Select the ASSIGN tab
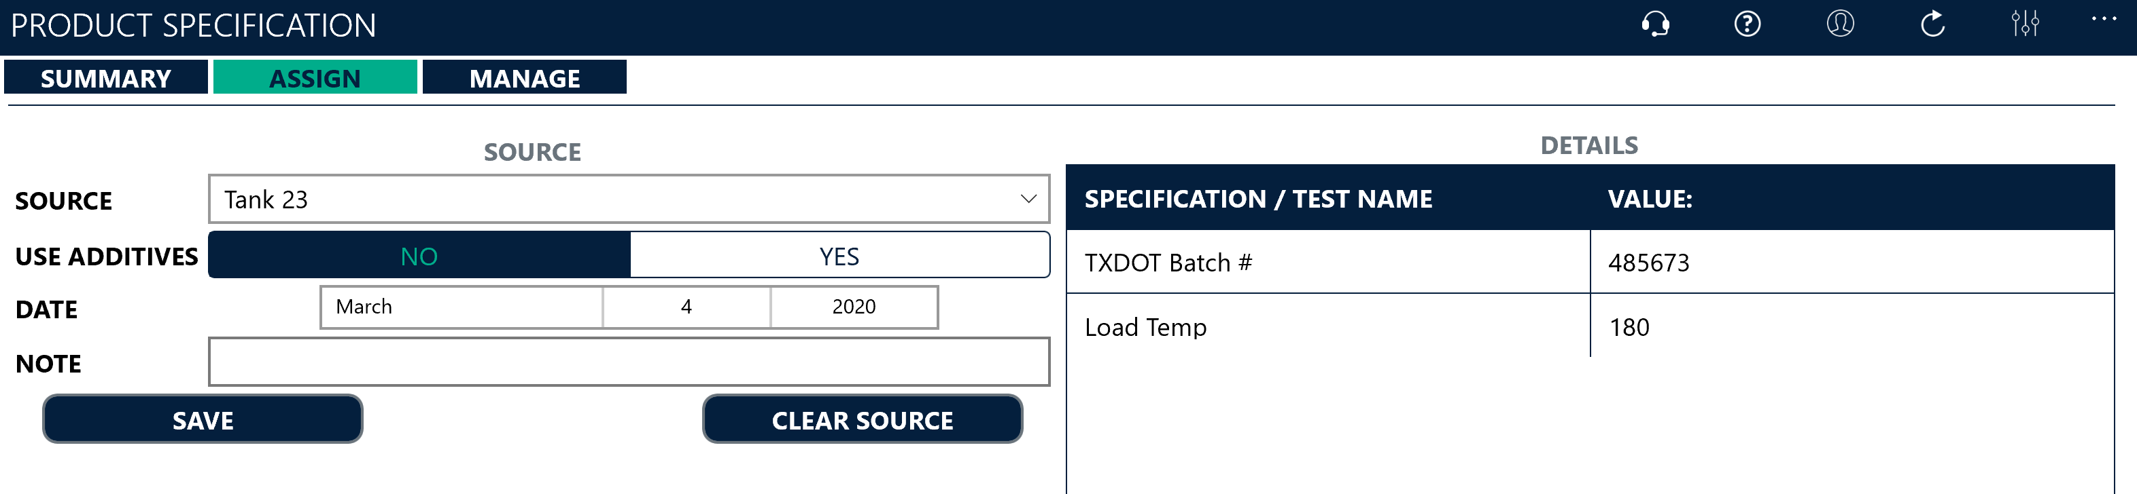Screen dimensions: 2137x494 click(315, 77)
